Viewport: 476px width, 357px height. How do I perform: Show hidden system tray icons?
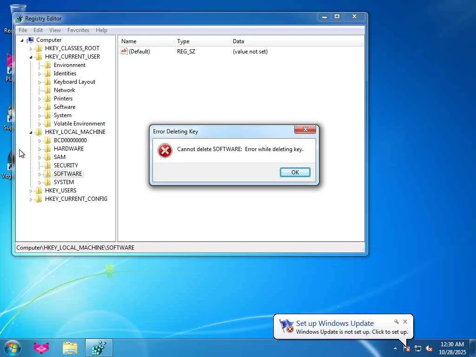click(x=395, y=348)
